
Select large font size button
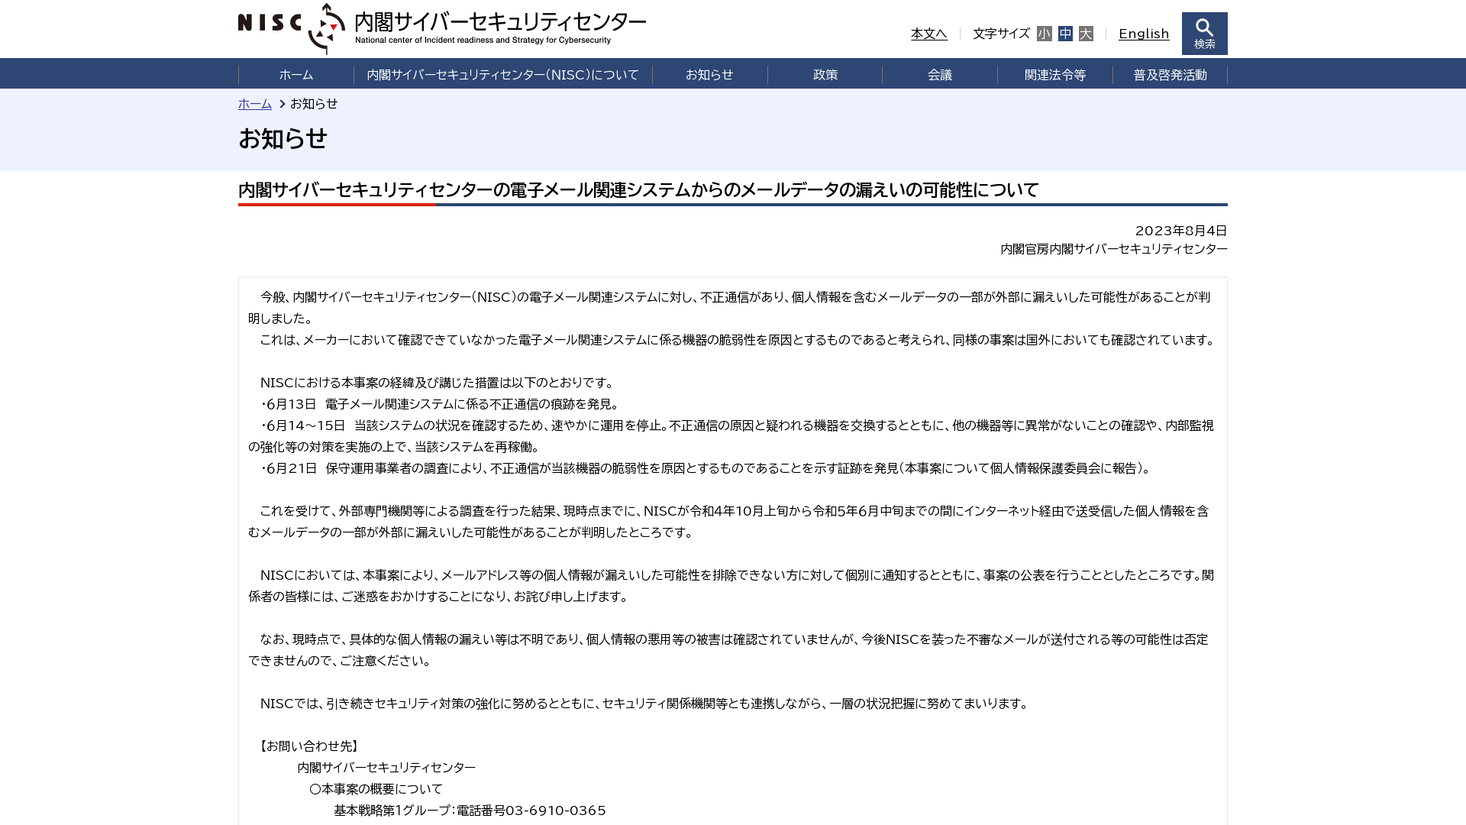[x=1086, y=34]
